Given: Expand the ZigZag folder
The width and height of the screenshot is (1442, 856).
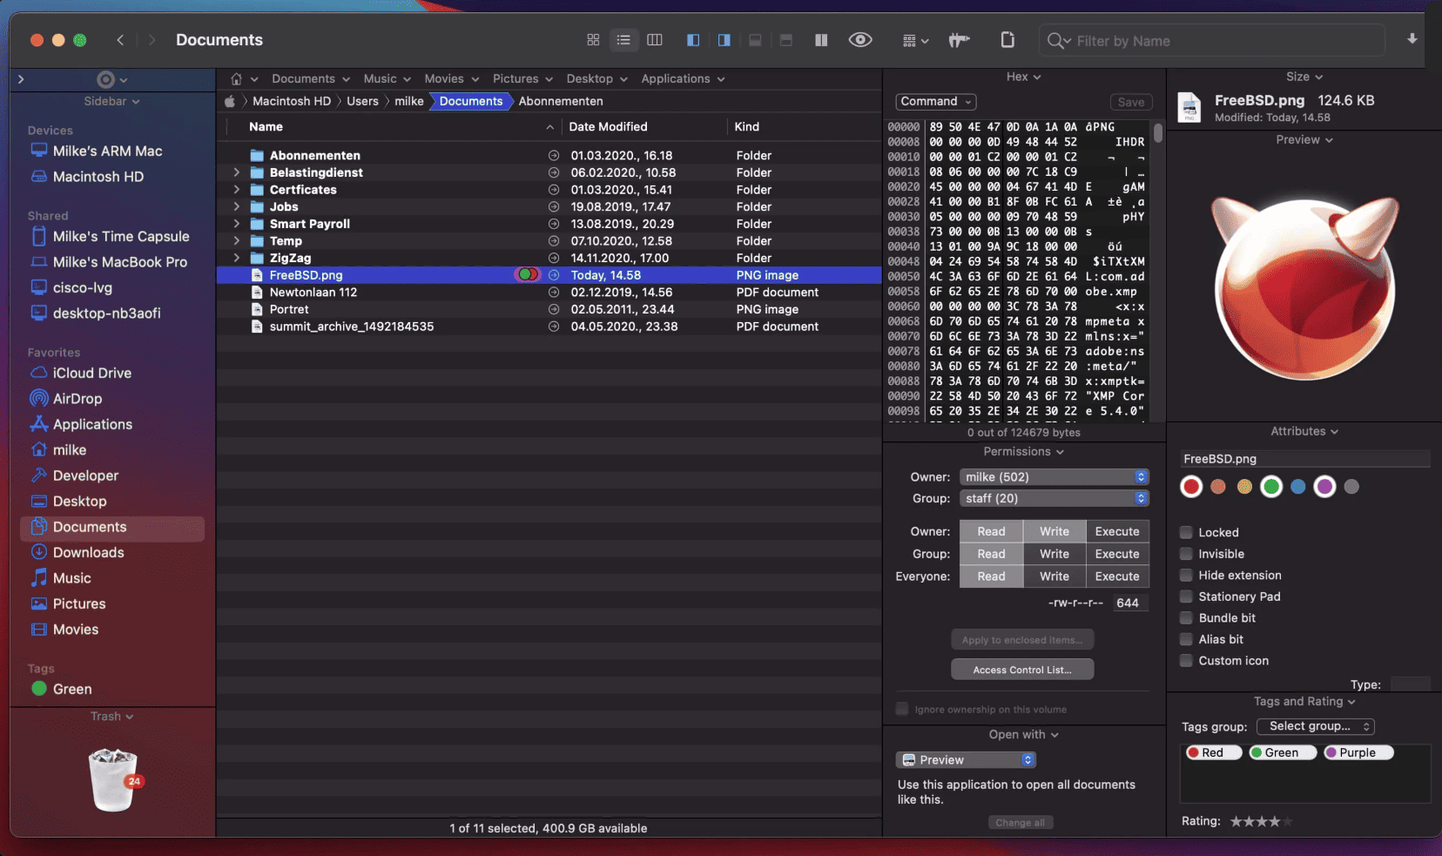Looking at the screenshot, I should [x=236, y=259].
